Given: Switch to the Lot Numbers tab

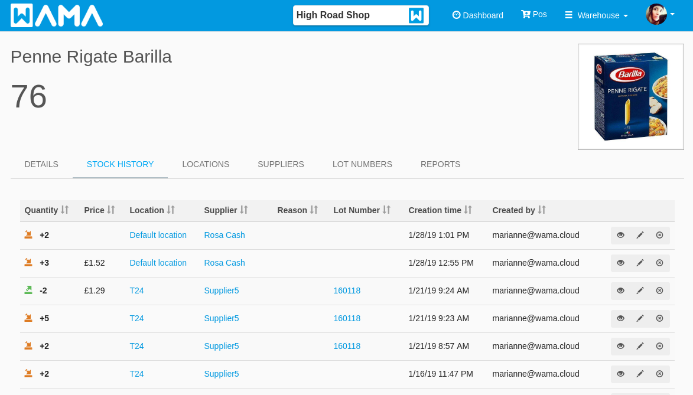Looking at the screenshot, I should [x=362, y=164].
